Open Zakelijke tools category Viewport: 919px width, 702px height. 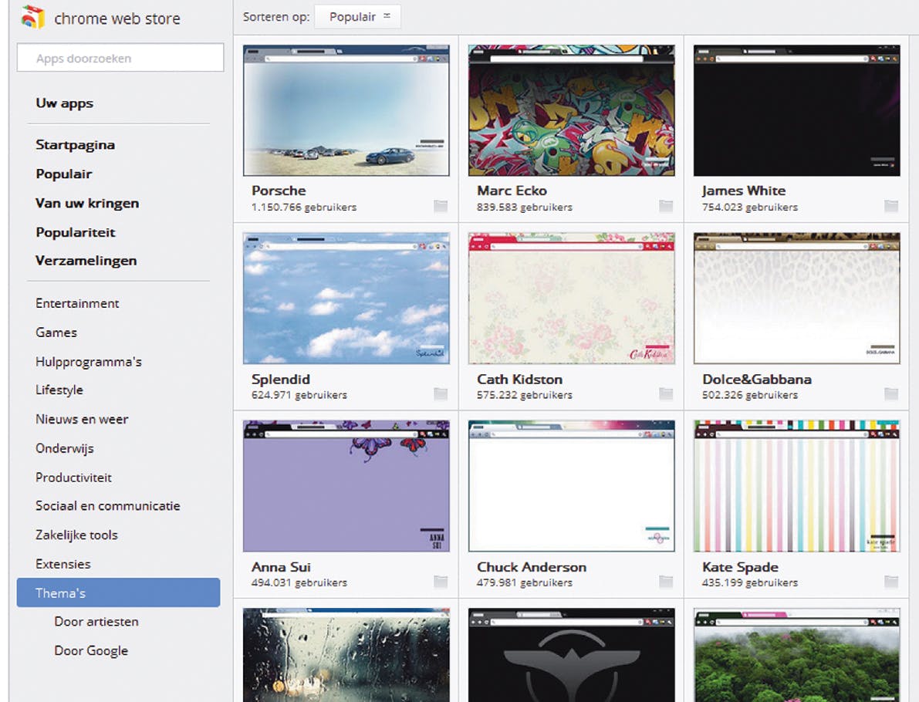[77, 535]
